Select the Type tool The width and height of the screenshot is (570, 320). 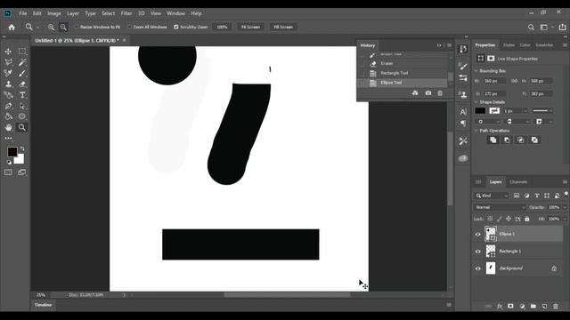click(x=22, y=95)
